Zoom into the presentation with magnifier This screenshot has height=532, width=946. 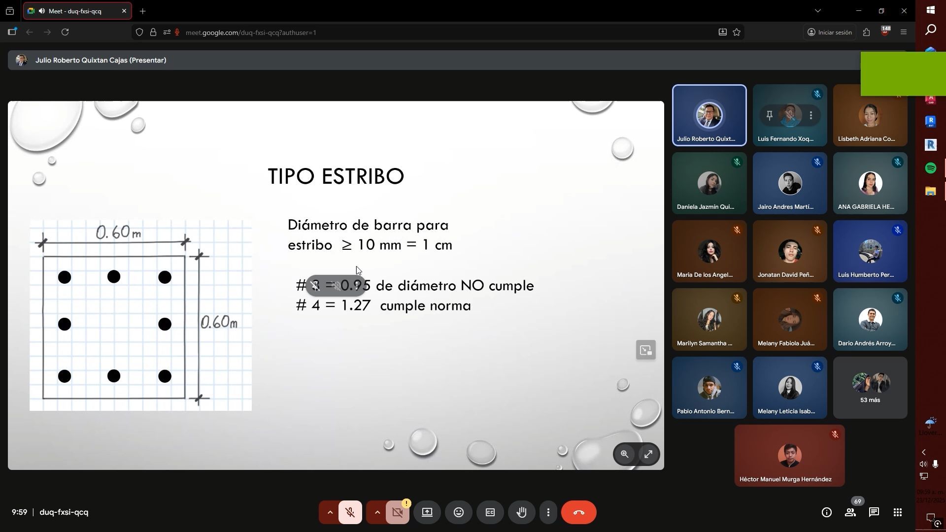tap(624, 454)
